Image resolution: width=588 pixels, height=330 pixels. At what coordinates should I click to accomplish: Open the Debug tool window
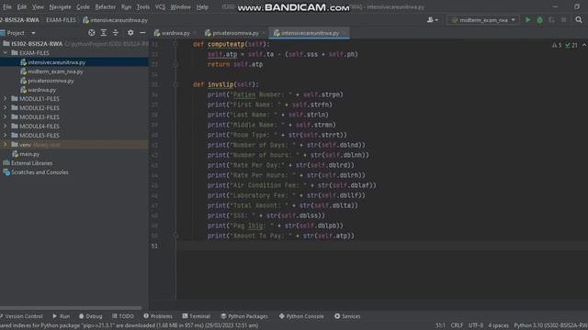click(x=90, y=316)
